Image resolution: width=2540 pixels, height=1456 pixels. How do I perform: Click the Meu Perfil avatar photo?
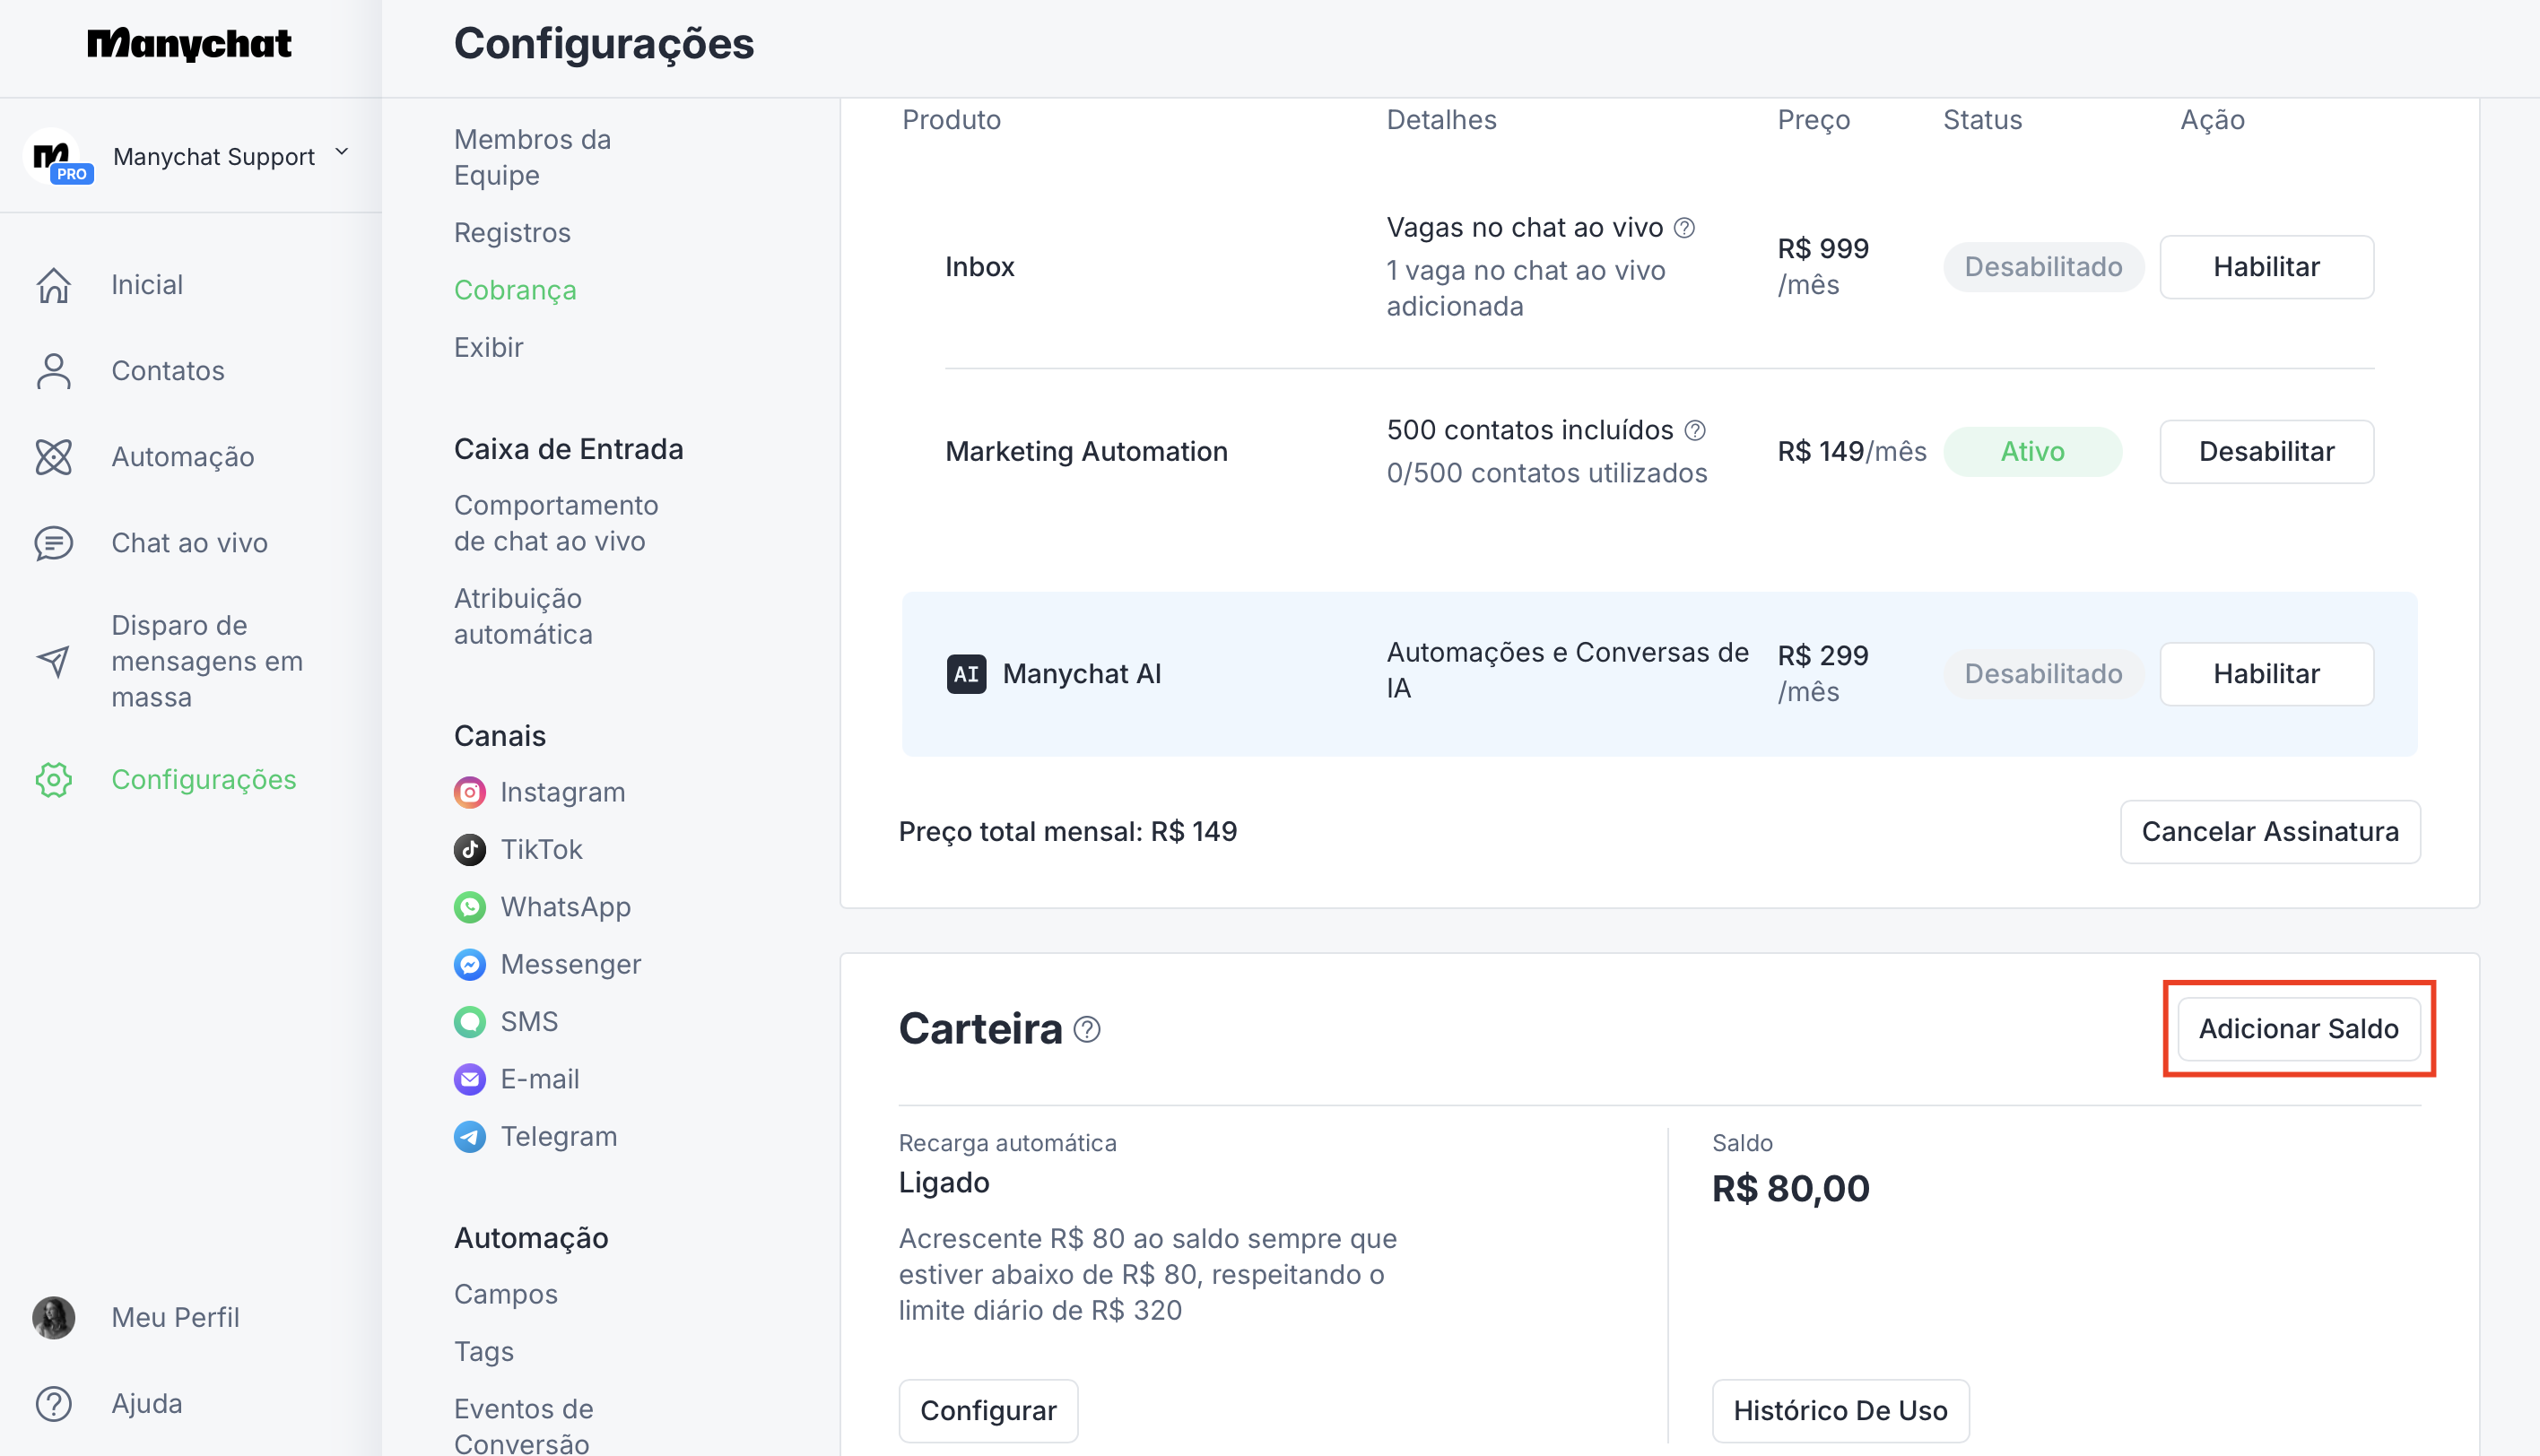point(54,1318)
